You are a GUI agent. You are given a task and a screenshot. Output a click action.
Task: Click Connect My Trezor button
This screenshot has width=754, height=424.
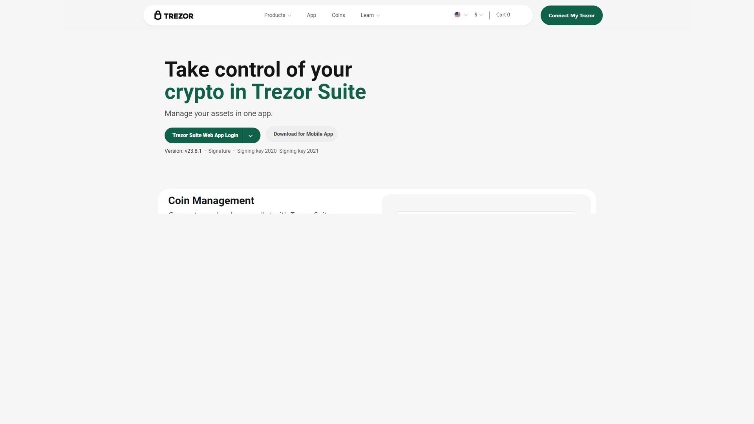click(571, 15)
